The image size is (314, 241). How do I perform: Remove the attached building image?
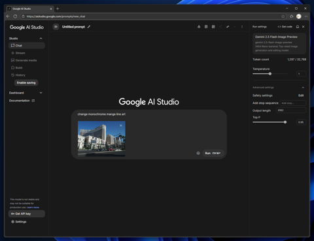(x=121, y=125)
